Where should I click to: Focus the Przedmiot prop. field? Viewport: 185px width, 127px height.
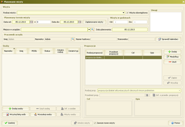click(x=122, y=95)
